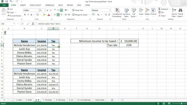Open the Format as Table gallery
187x105 pixels.
pyautogui.click(x=126, y=13)
